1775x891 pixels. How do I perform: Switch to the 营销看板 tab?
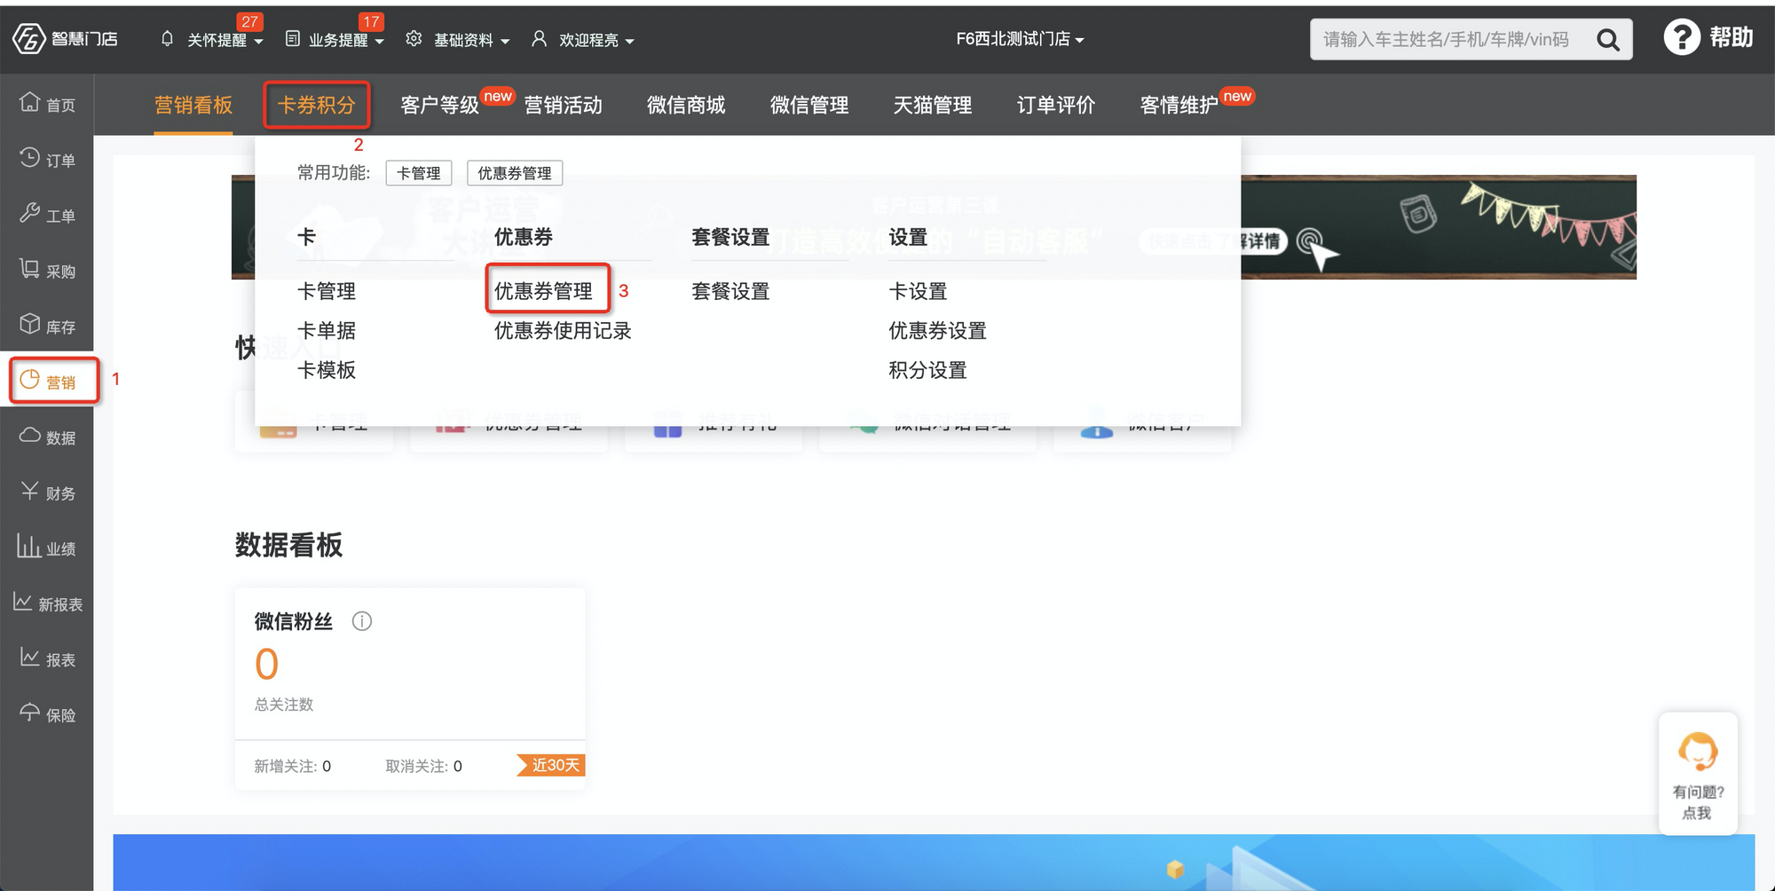coord(193,105)
